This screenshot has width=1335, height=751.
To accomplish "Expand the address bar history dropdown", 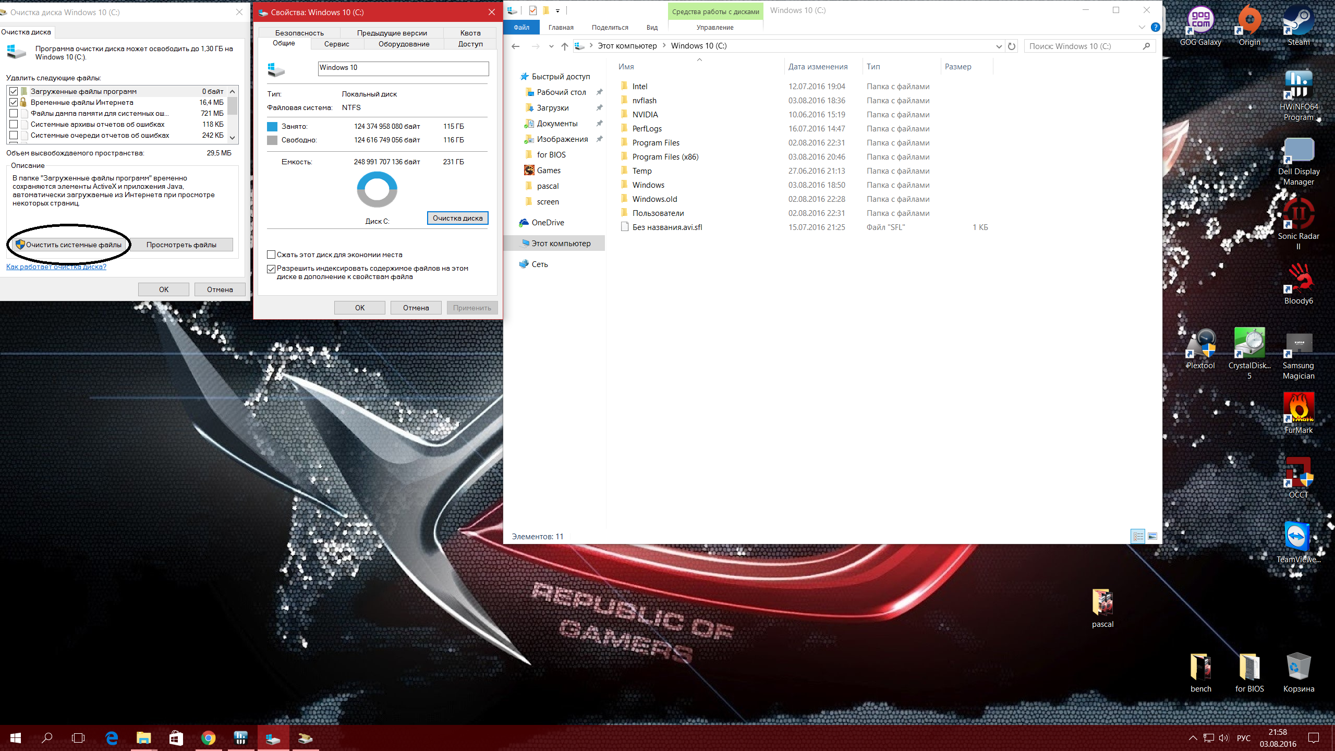I will (999, 46).
